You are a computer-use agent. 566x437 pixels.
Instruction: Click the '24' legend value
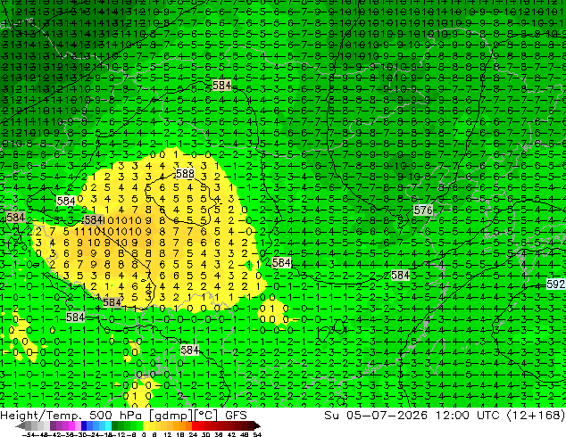(193, 434)
